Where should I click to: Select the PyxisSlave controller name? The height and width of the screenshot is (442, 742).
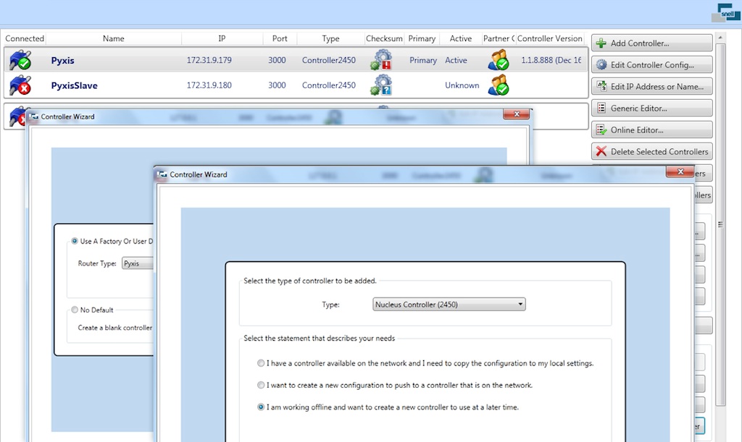(x=75, y=85)
